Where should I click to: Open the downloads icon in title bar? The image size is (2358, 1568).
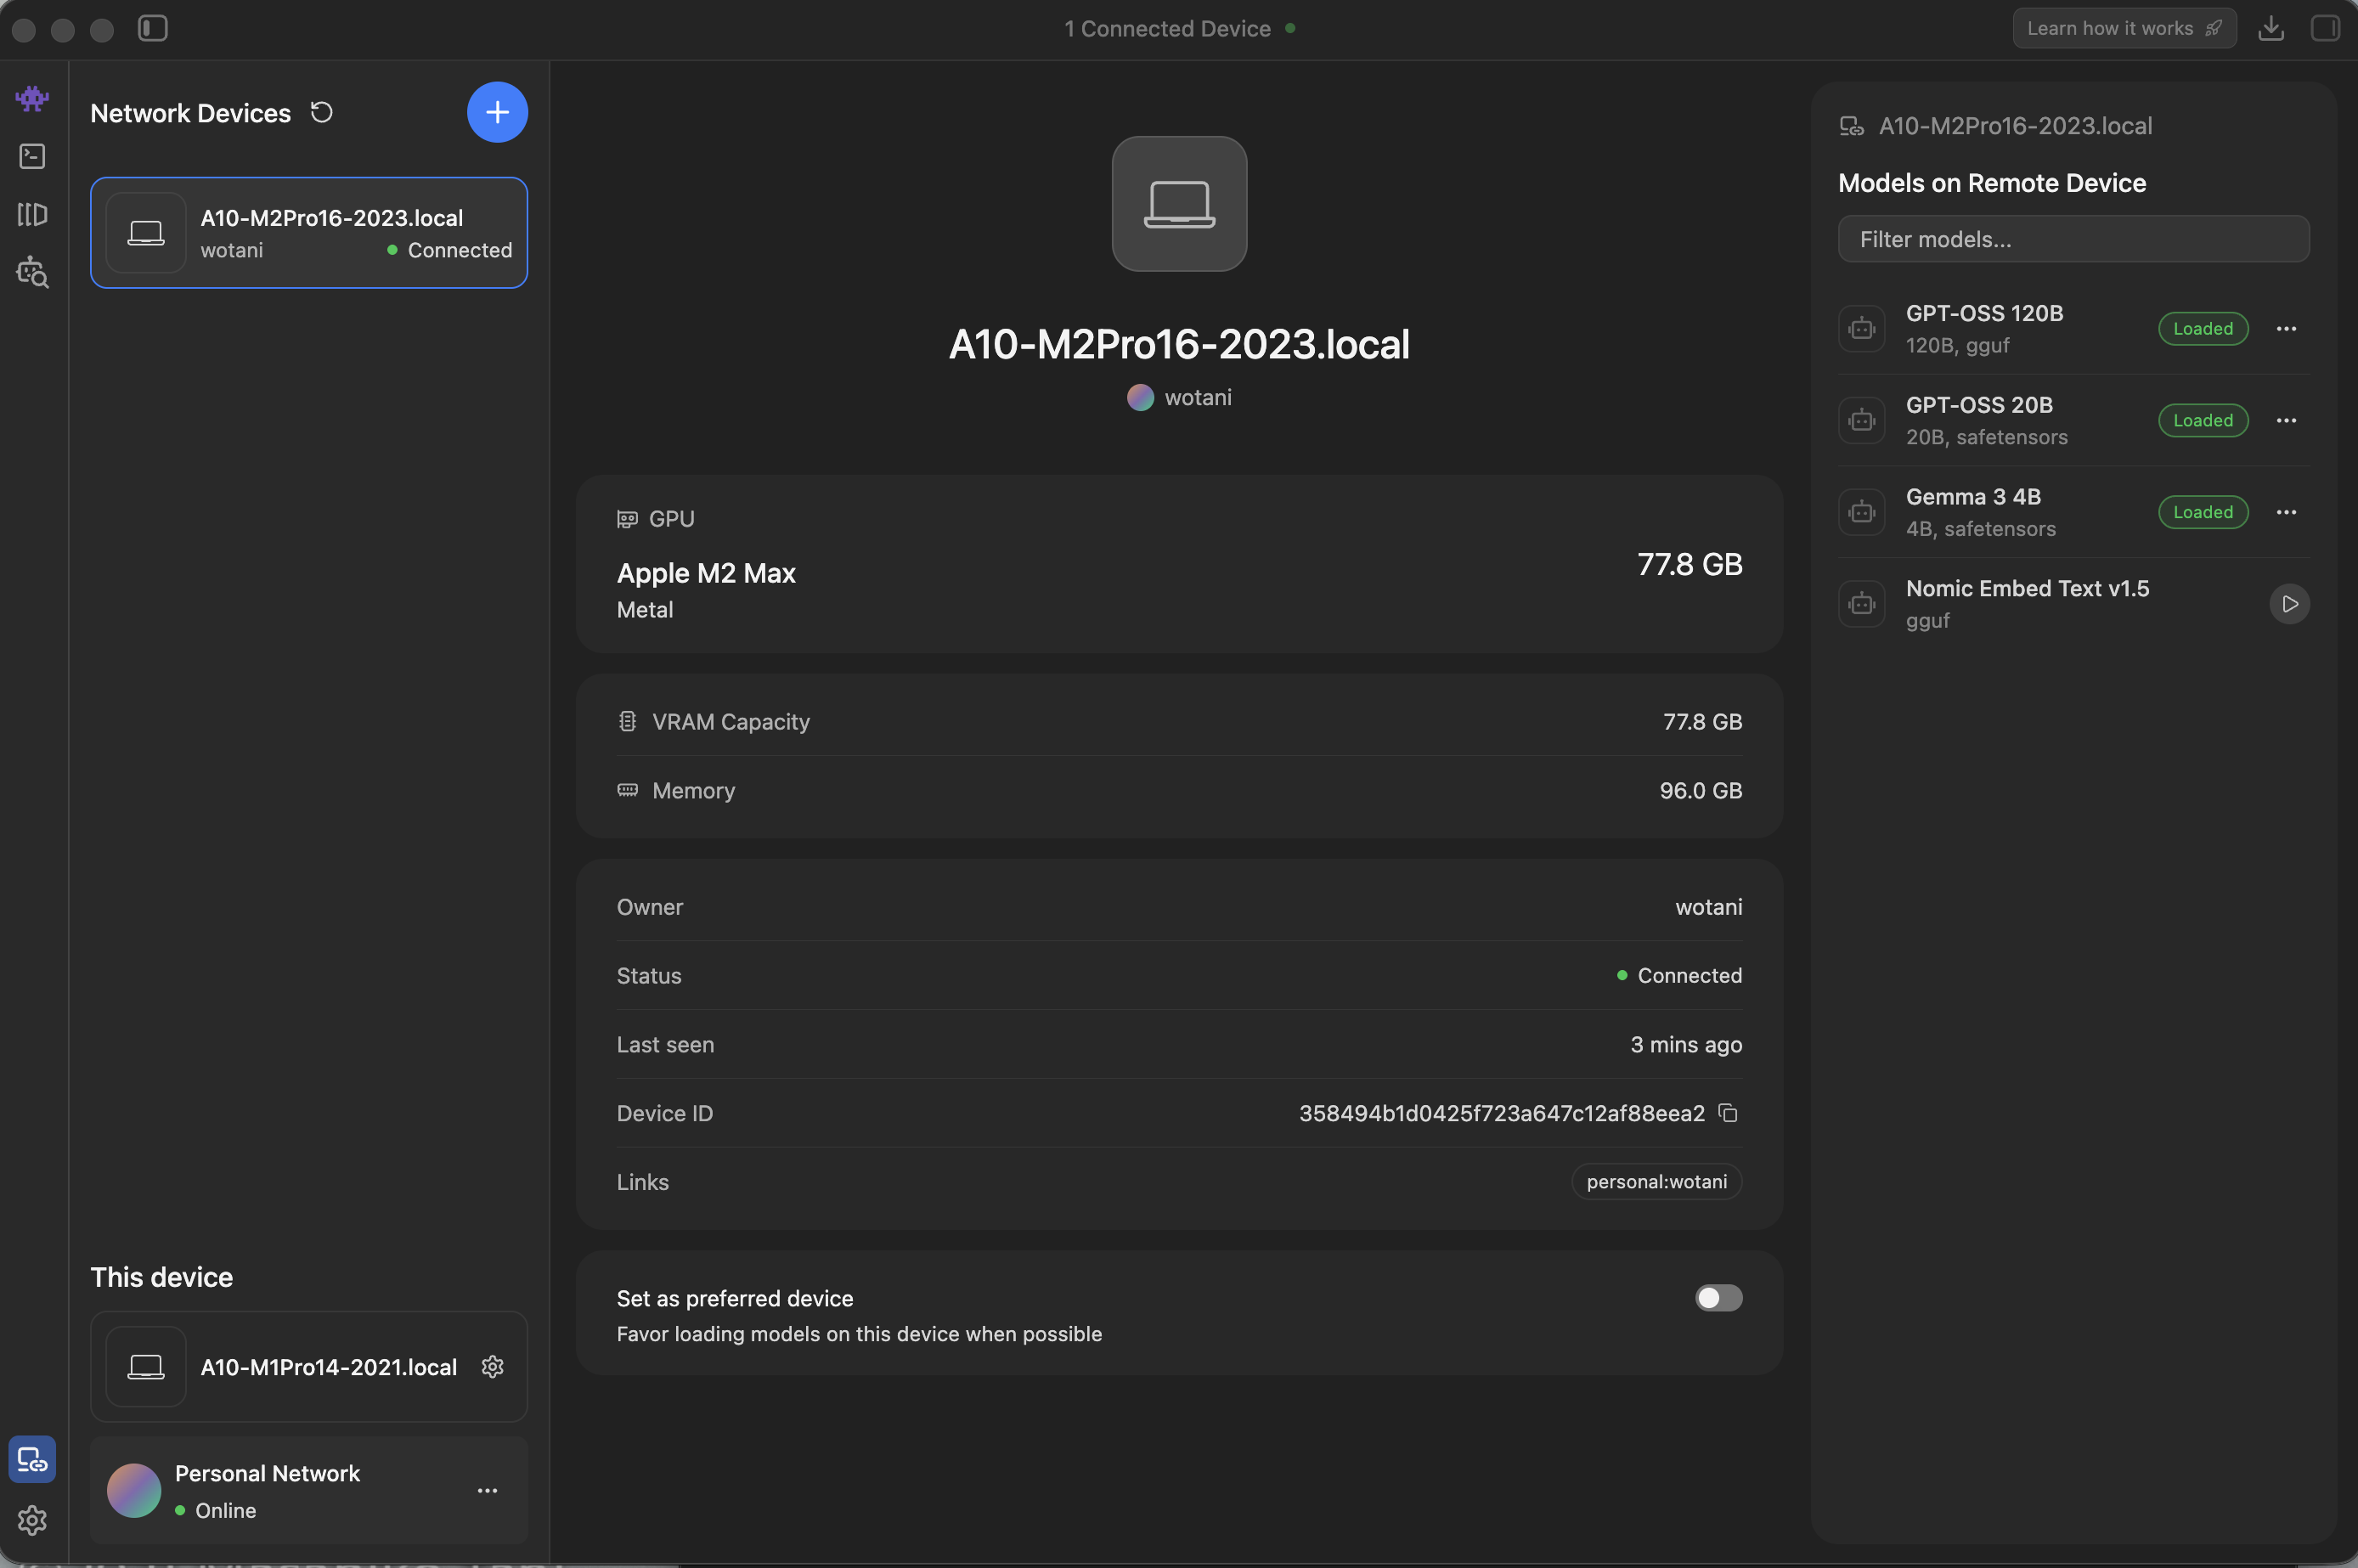click(2271, 28)
